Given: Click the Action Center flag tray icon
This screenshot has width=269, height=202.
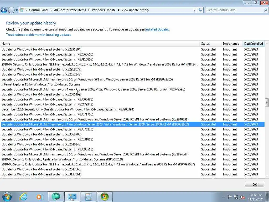Looking at the screenshot, I should 230,197.
